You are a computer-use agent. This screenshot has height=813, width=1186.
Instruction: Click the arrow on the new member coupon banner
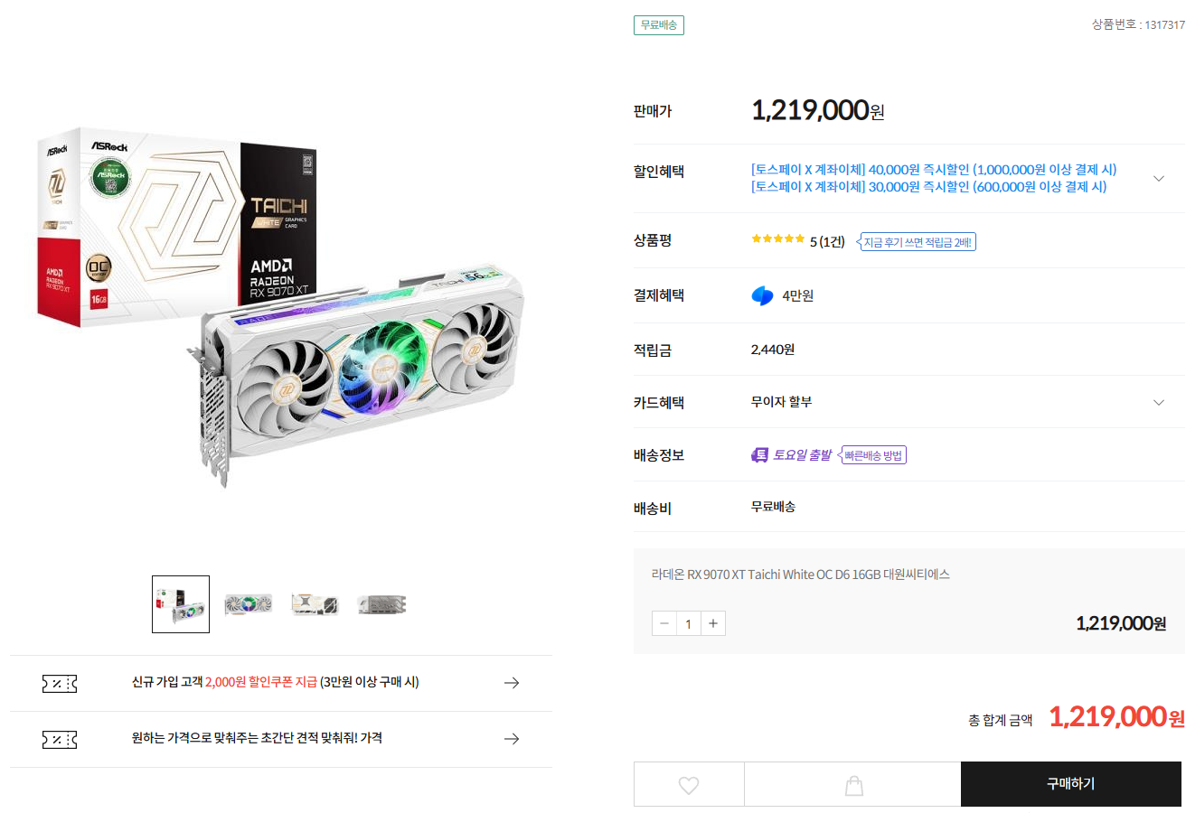[x=512, y=683]
